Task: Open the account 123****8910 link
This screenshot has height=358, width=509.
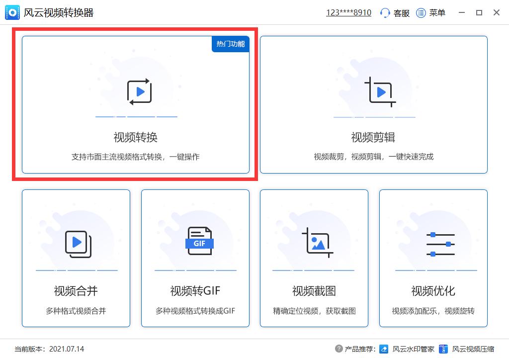Action: click(x=349, y=12)
